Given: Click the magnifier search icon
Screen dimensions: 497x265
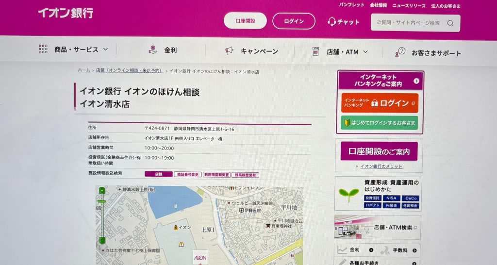Looking at the screenshot, I should tap(450, 23).
